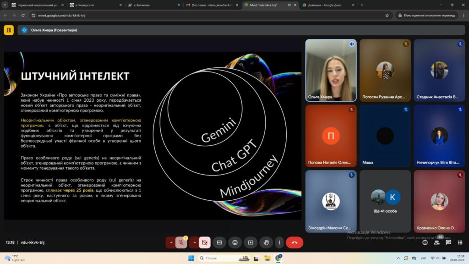The height and width of the screenshot is (264, 469).
Task: Switch to the e-Університет browser tab
Action: click(x=94, y=5)
